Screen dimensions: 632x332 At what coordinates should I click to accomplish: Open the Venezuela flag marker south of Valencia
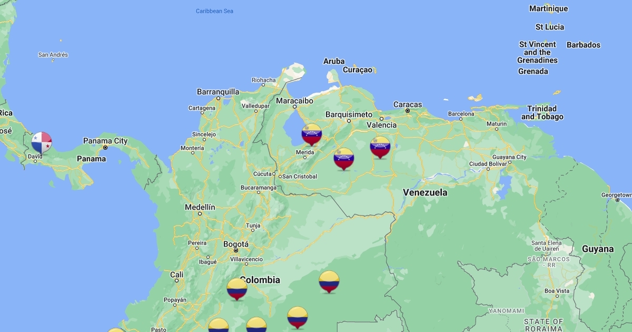coord(380,147)
